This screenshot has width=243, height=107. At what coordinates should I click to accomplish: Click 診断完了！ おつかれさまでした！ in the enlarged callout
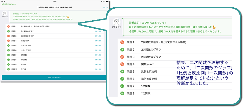pos(147,23)
